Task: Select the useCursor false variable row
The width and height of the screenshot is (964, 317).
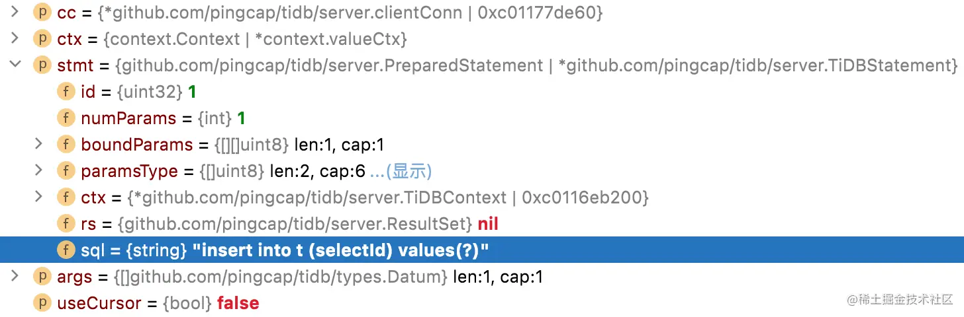Action: pos(482,303)
